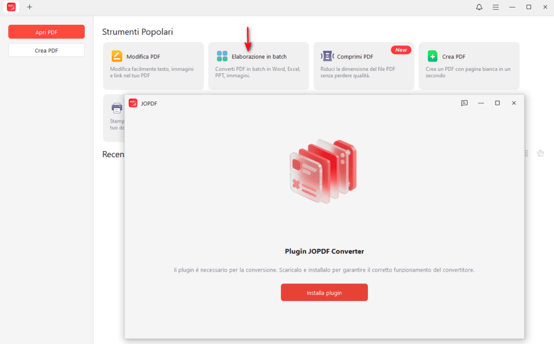
Task: Click the green Crea PDF plus icon
Action: click(432, 56)
